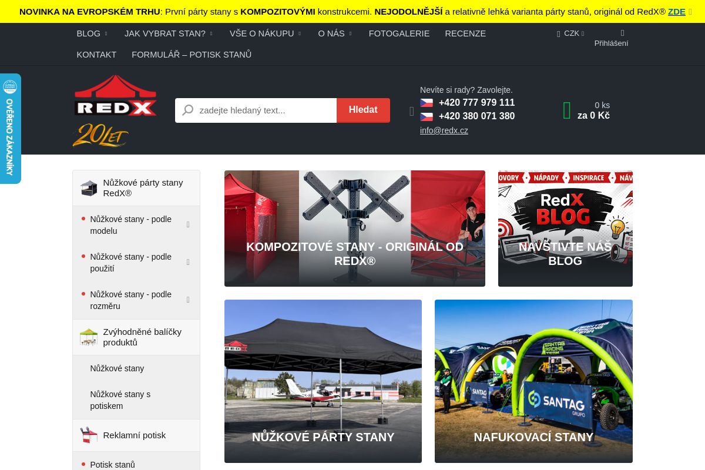
Task: Click the magnifying glass search icon
Action: click(188, 110)
